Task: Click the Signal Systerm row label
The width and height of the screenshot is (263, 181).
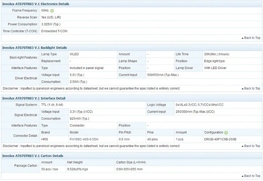Action: point(27,105)
